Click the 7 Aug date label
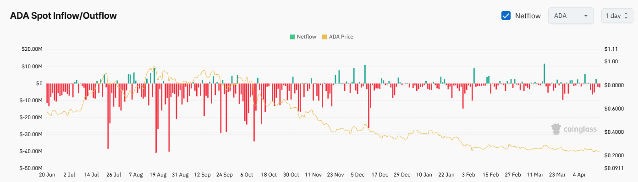The width and height of the screenshot is (638, 182). (x=136, y=175)
